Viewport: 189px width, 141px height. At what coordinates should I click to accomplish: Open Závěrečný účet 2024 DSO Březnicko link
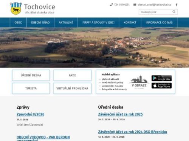point(133,132)
